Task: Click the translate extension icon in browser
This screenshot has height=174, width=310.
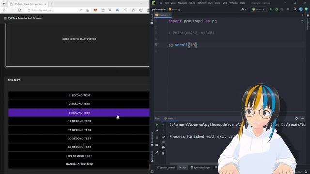Action: 118,10
